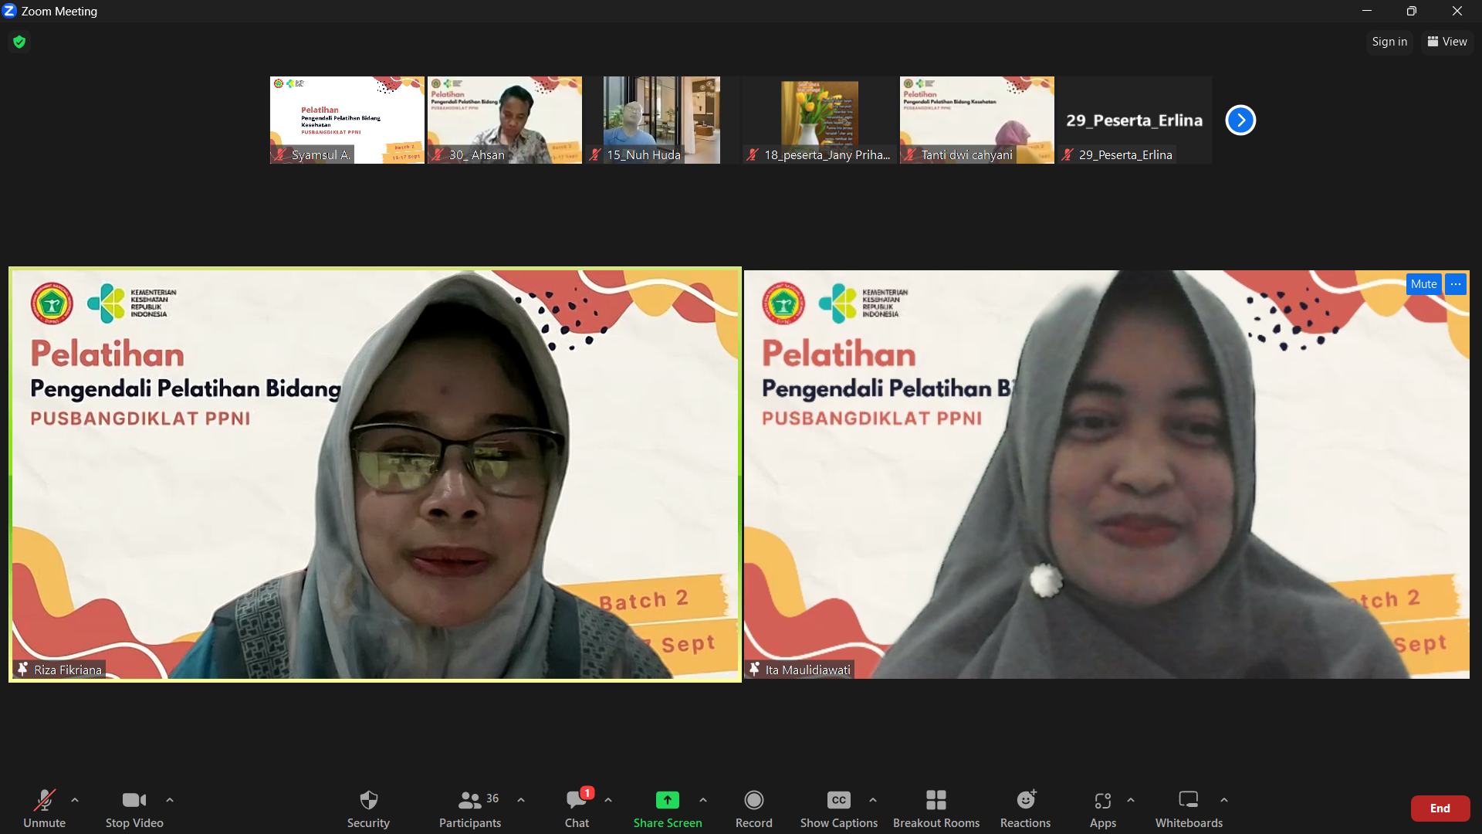Start recording with the Record icon
Screen dimensions: 1482x834
pyautogui.click(x=753, y=800)
